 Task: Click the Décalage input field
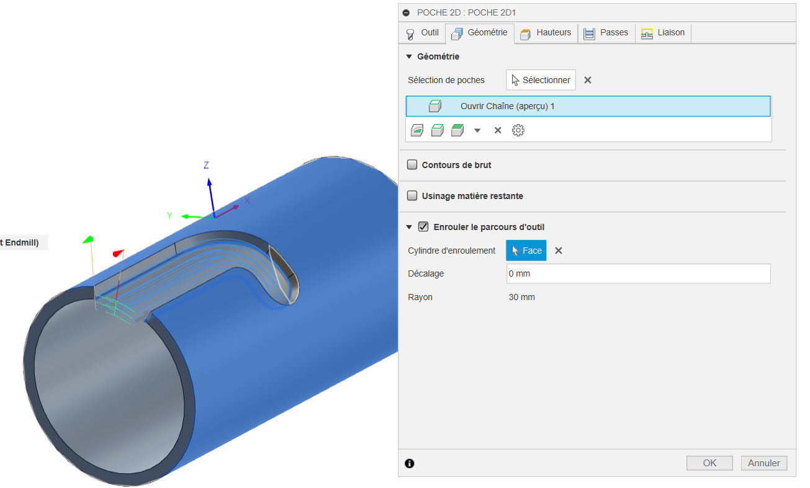pyautogui.click(x=638, y=273)
